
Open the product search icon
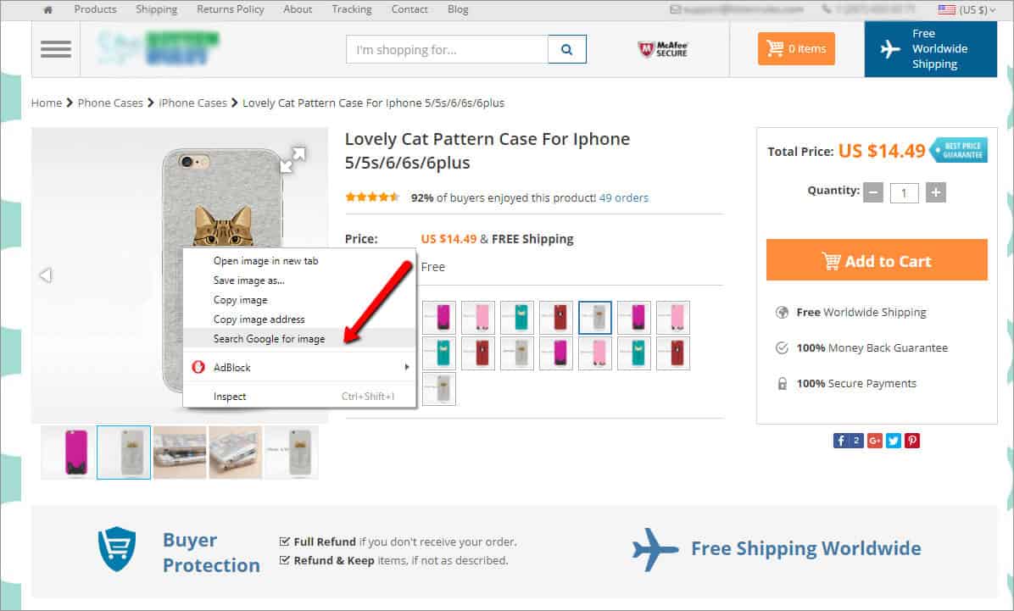pyautogui.click(x=567, y=49)
